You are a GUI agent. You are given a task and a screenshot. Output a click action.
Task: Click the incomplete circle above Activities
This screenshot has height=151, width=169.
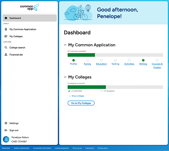pos(129,60)
